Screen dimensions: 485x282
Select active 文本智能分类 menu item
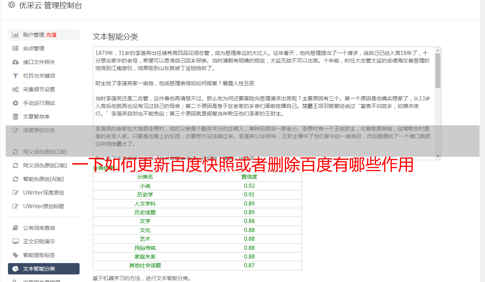tap(44, 269)
